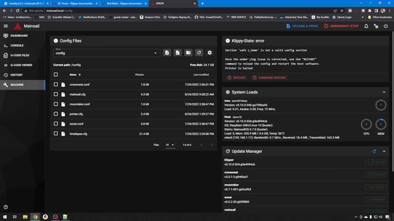394x221 pixels.
Task: Sort files by Filesize column
Action: [x=140, y=75]
